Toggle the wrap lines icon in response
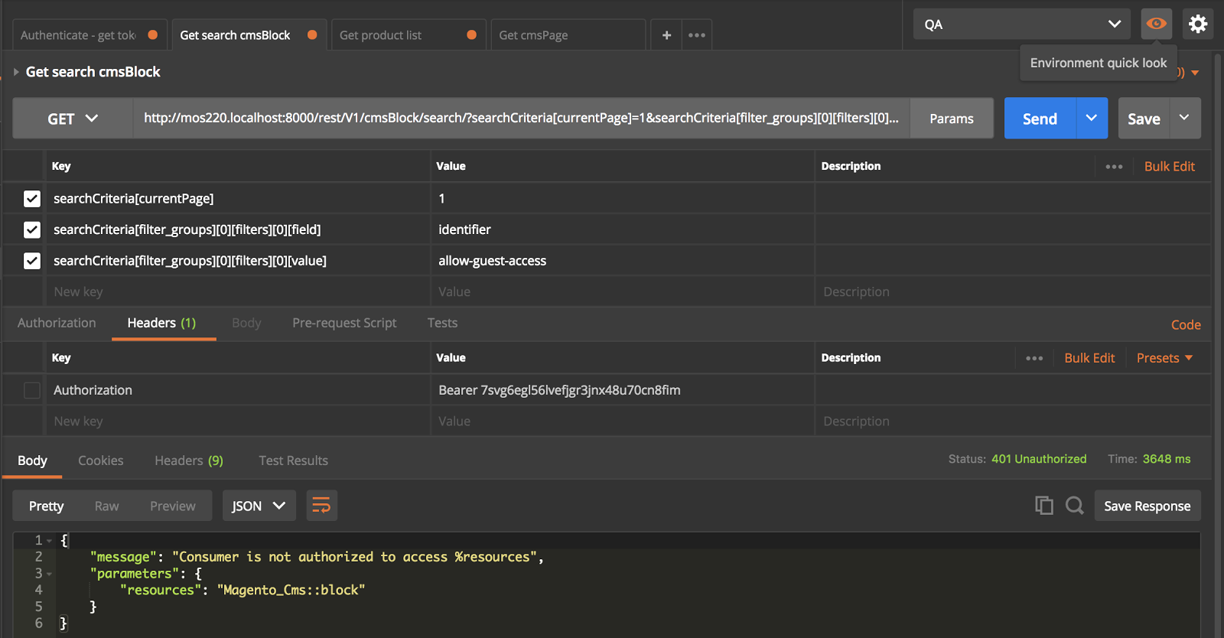 [321, 506]
